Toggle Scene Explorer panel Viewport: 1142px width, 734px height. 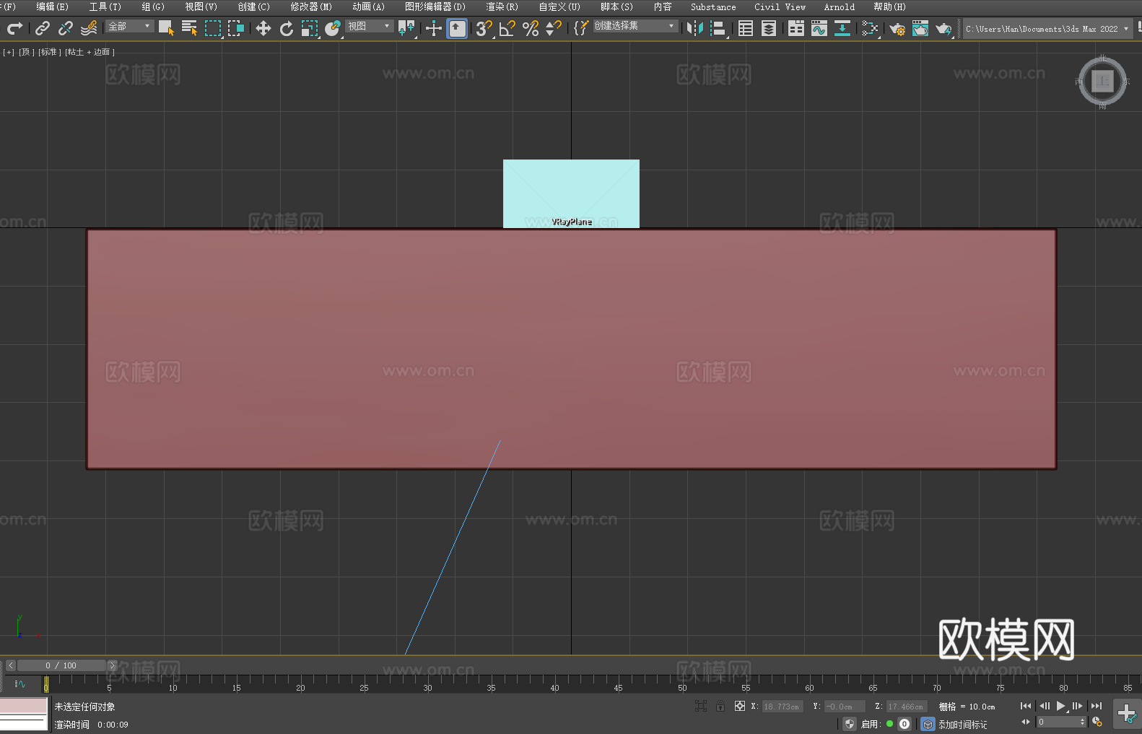tap(746, 28)
